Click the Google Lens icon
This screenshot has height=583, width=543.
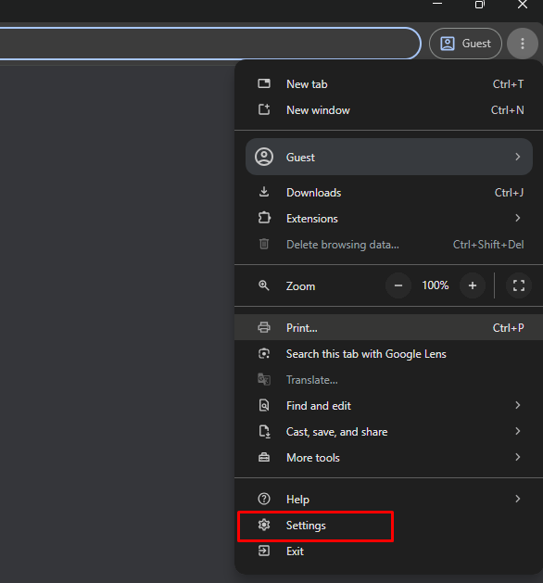264,353
